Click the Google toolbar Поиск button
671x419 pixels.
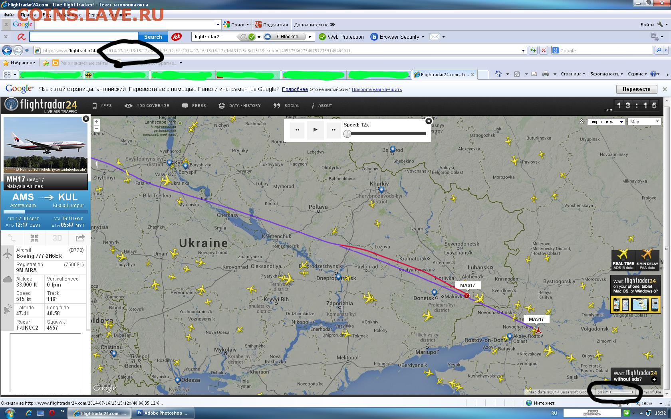pos(234,24)
